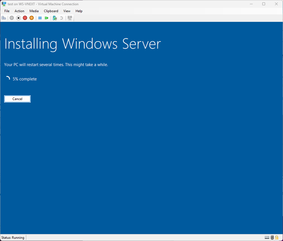Screen dimensions: 283x241
Task: Pause the virtual machine
Action: coord(40,18)
